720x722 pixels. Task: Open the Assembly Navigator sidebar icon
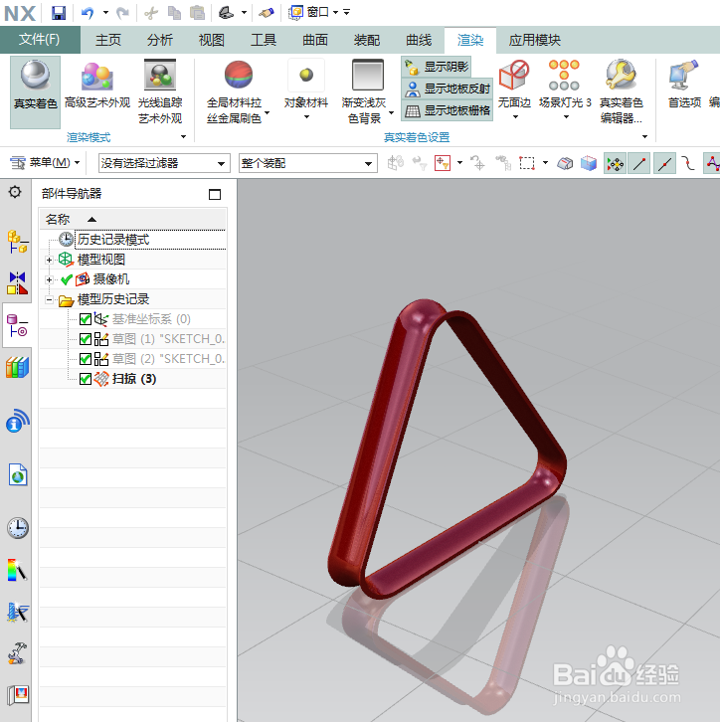(x=18, y=243)
